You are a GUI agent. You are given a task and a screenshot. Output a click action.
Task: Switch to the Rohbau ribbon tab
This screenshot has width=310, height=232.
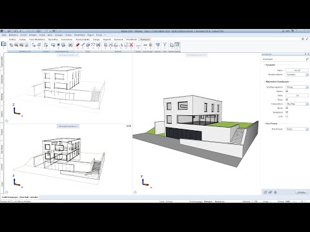pos(12,39)
